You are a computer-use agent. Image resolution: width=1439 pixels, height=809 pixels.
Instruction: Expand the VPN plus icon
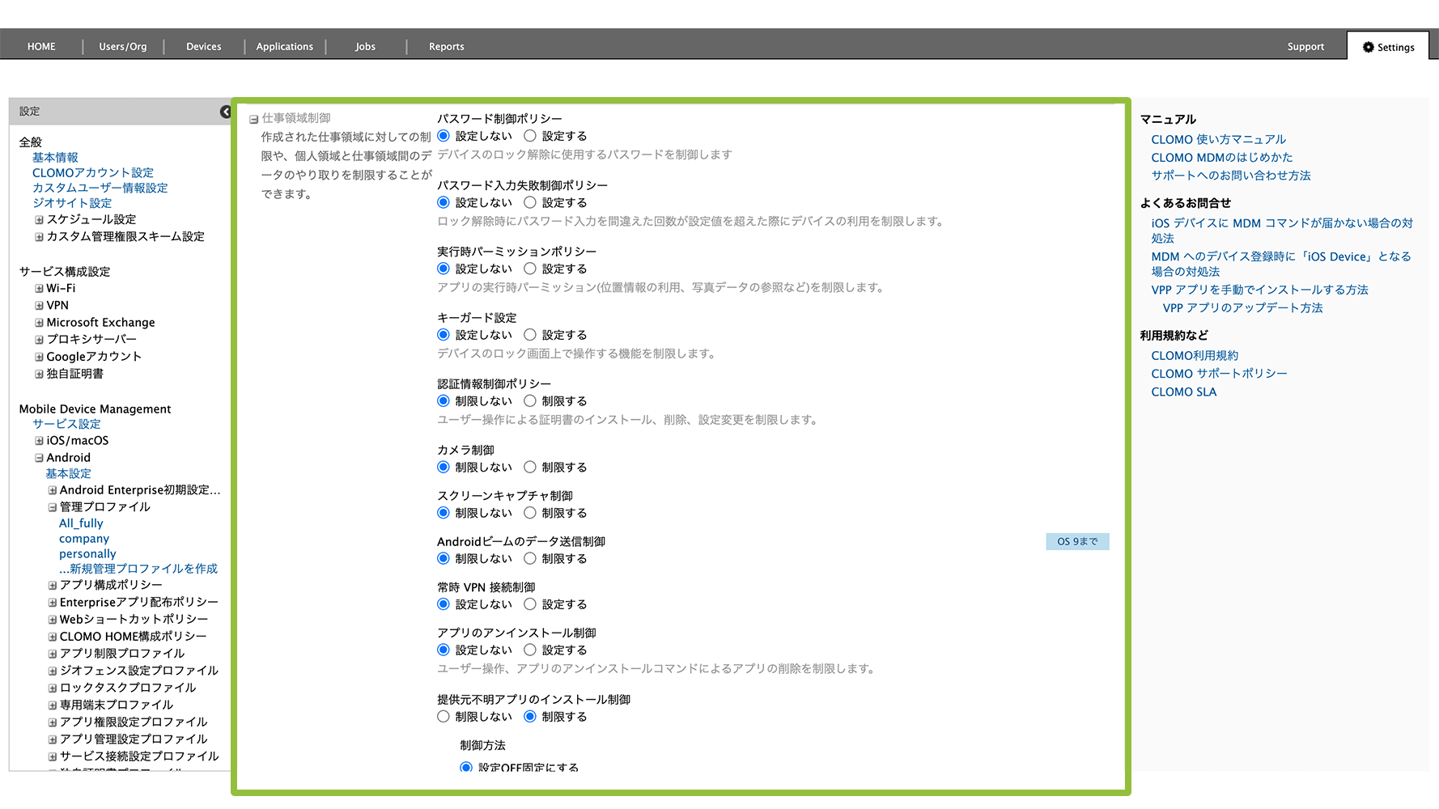(39, 306)
